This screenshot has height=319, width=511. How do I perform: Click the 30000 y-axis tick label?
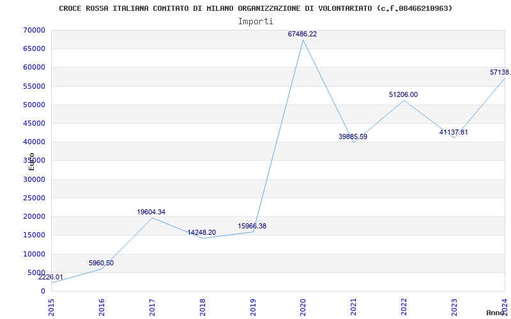click(x=34, y=179)
